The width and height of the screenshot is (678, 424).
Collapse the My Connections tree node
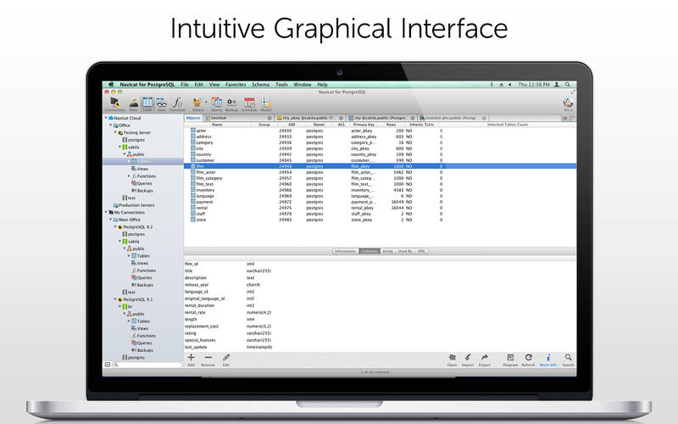pyautogui.click(x=107, y=212)
